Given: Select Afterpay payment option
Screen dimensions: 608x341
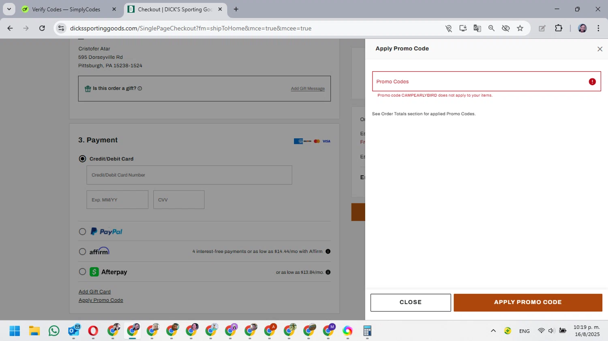Looking at the screenshot, I should click(82, 272).
